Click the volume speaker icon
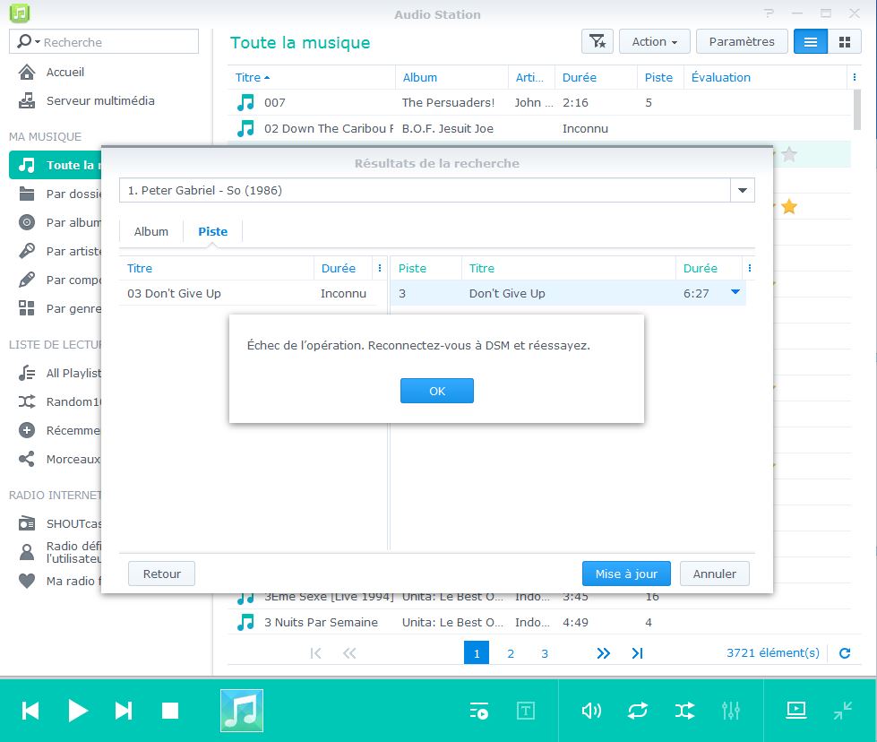The width and height of the screenshot is (877, 742). [x=591, y=711]
